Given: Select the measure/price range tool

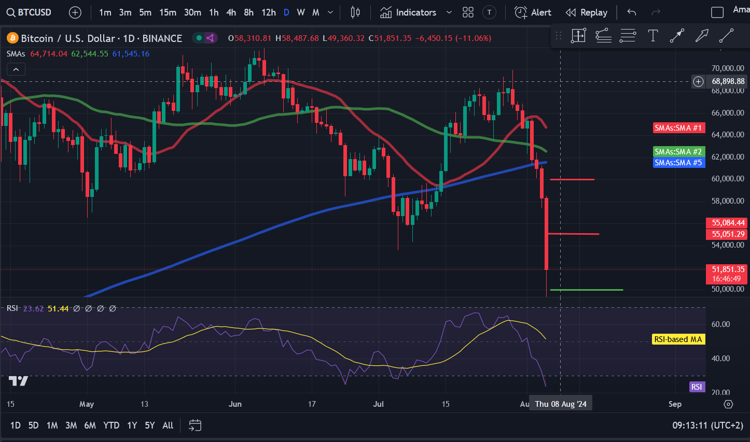Looking at the screenshot, I should pyautogui.click(x=578, y=36).
